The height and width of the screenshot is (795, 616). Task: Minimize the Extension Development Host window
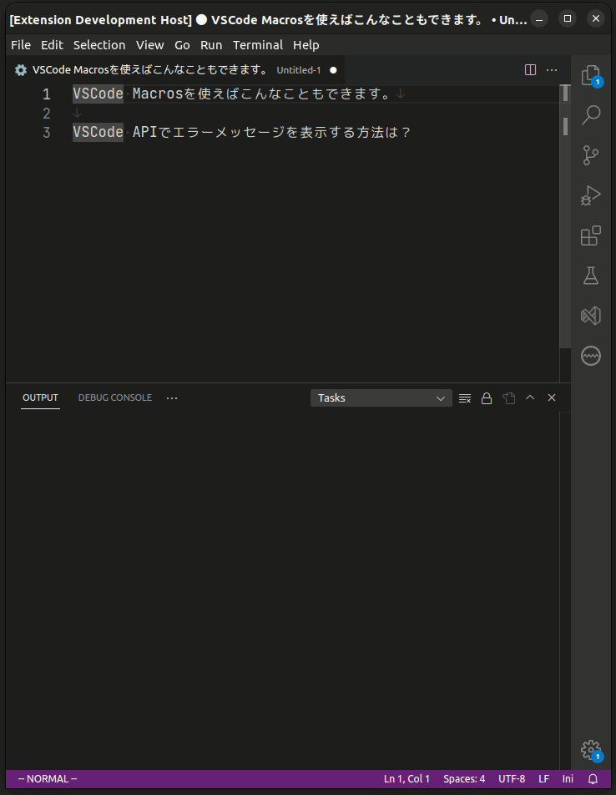[539, 19]
